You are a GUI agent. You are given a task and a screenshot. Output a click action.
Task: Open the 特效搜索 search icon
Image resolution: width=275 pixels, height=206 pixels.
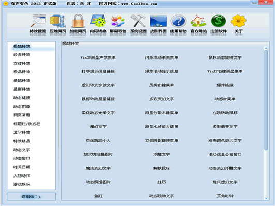click(x=38, y=24)
